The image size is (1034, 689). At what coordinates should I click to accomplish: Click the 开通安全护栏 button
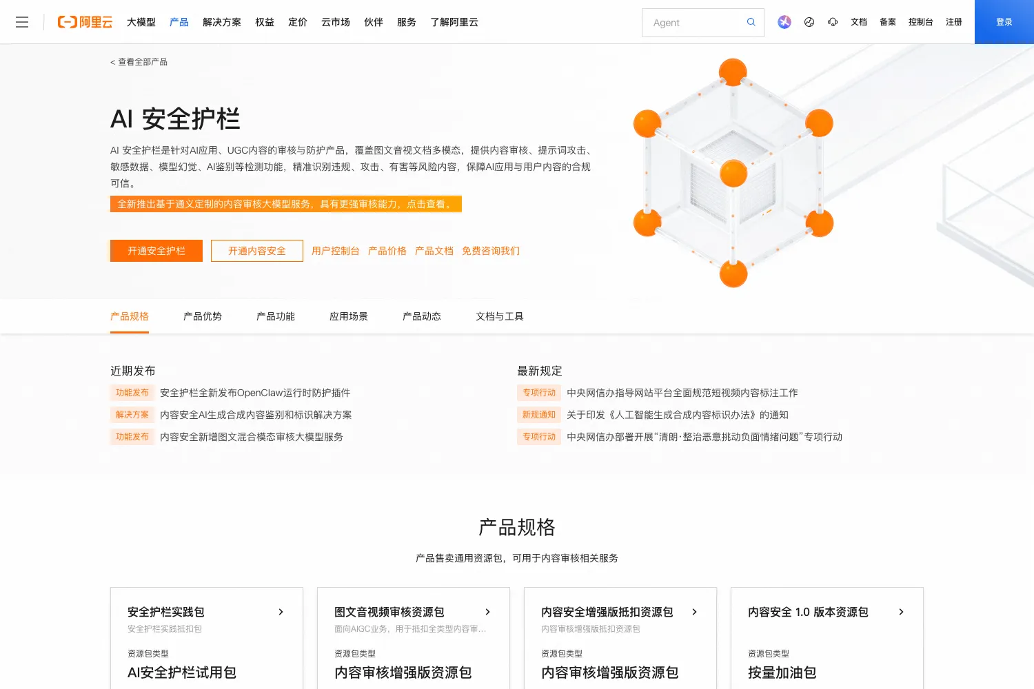tap(156, 251)
